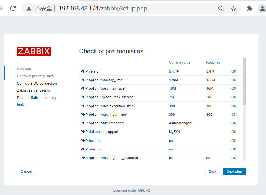Open the zoom magnifier icon in address bar

coord(221,8)
